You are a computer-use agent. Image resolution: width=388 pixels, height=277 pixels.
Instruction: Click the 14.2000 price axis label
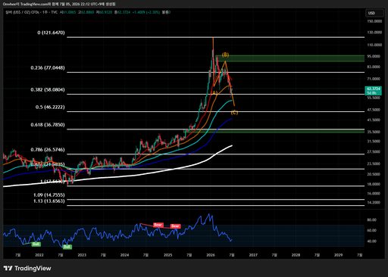coord(374,202)
